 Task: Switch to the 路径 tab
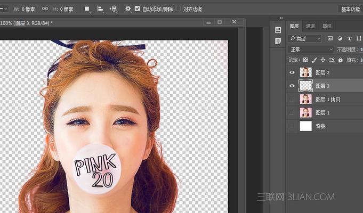point(327,26)
